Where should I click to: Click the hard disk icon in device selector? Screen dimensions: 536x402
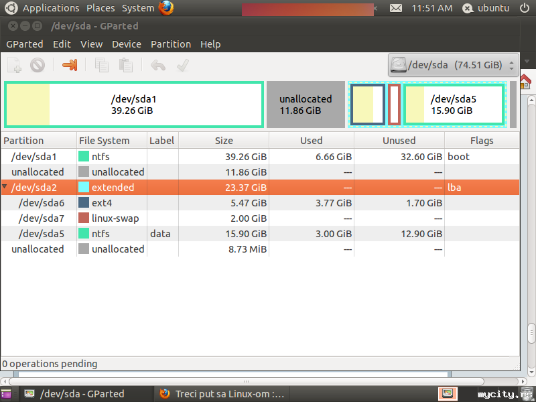click(398, 64)
